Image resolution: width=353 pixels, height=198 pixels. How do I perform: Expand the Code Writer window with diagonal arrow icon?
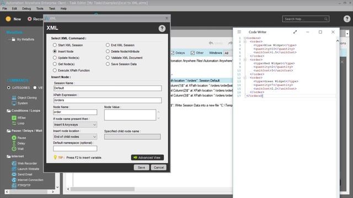pos(295,32)
